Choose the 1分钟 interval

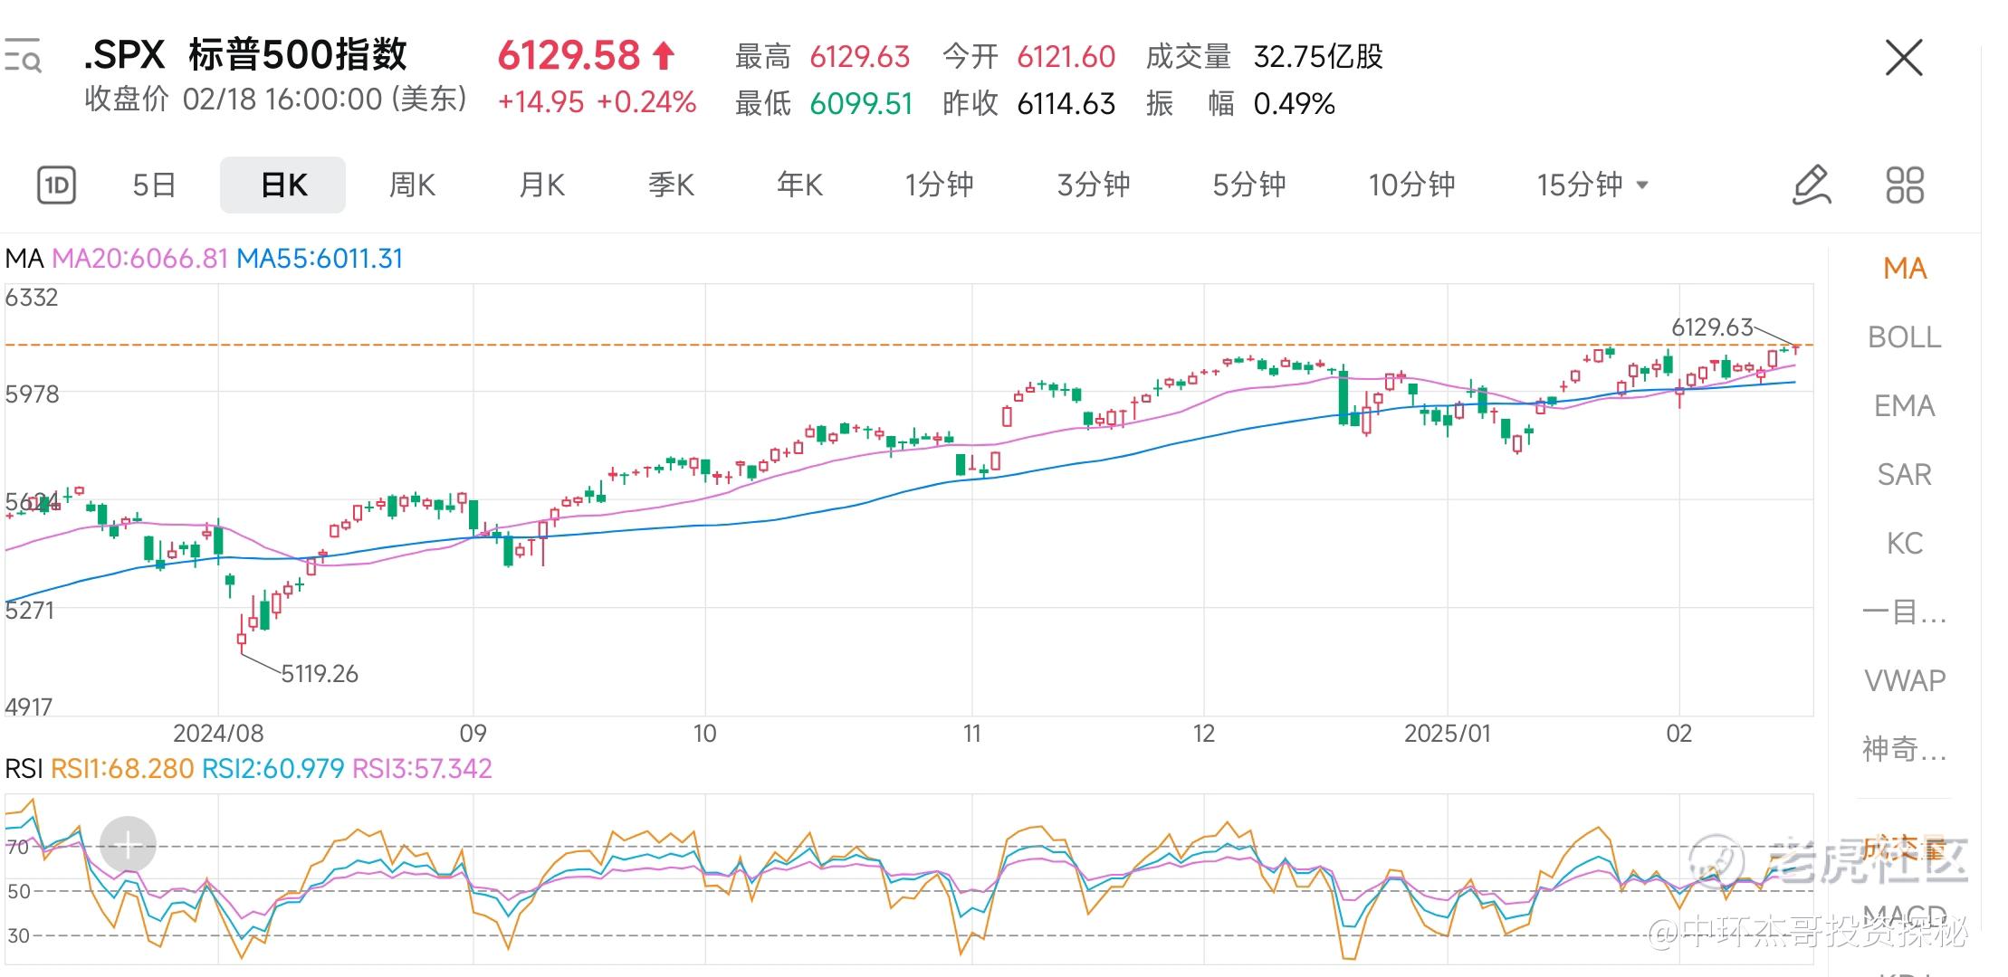939,185
